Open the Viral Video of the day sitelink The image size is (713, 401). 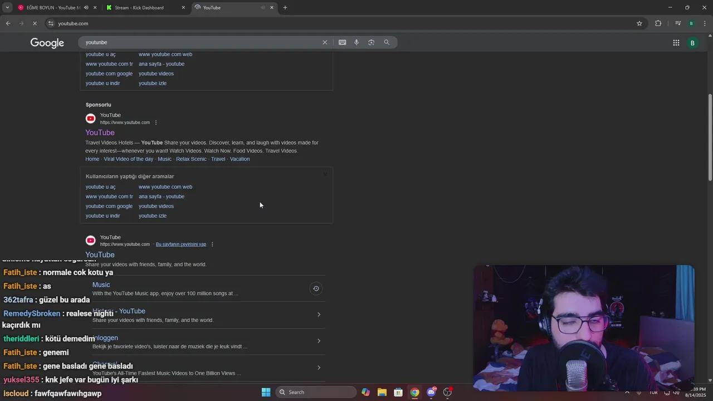coord(128,159)
